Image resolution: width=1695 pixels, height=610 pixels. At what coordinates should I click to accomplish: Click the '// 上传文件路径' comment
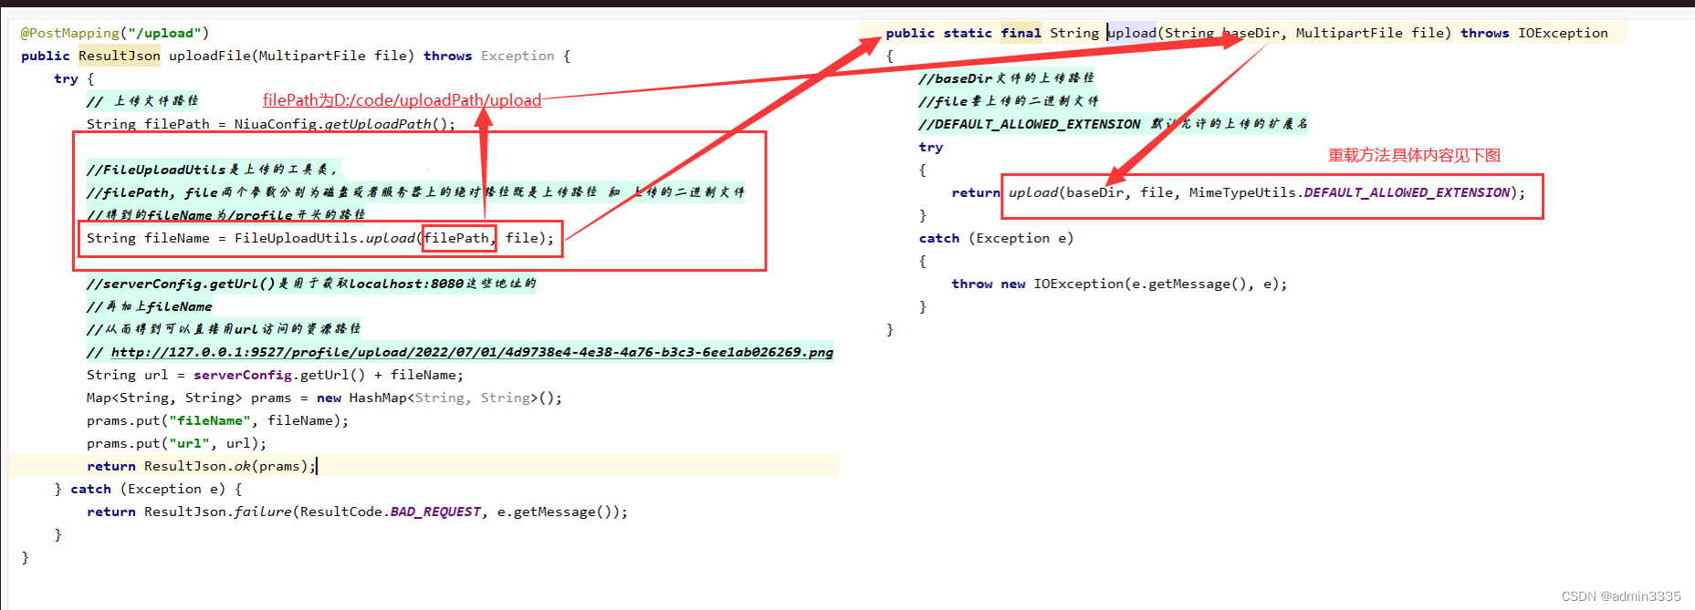[142, 101]
